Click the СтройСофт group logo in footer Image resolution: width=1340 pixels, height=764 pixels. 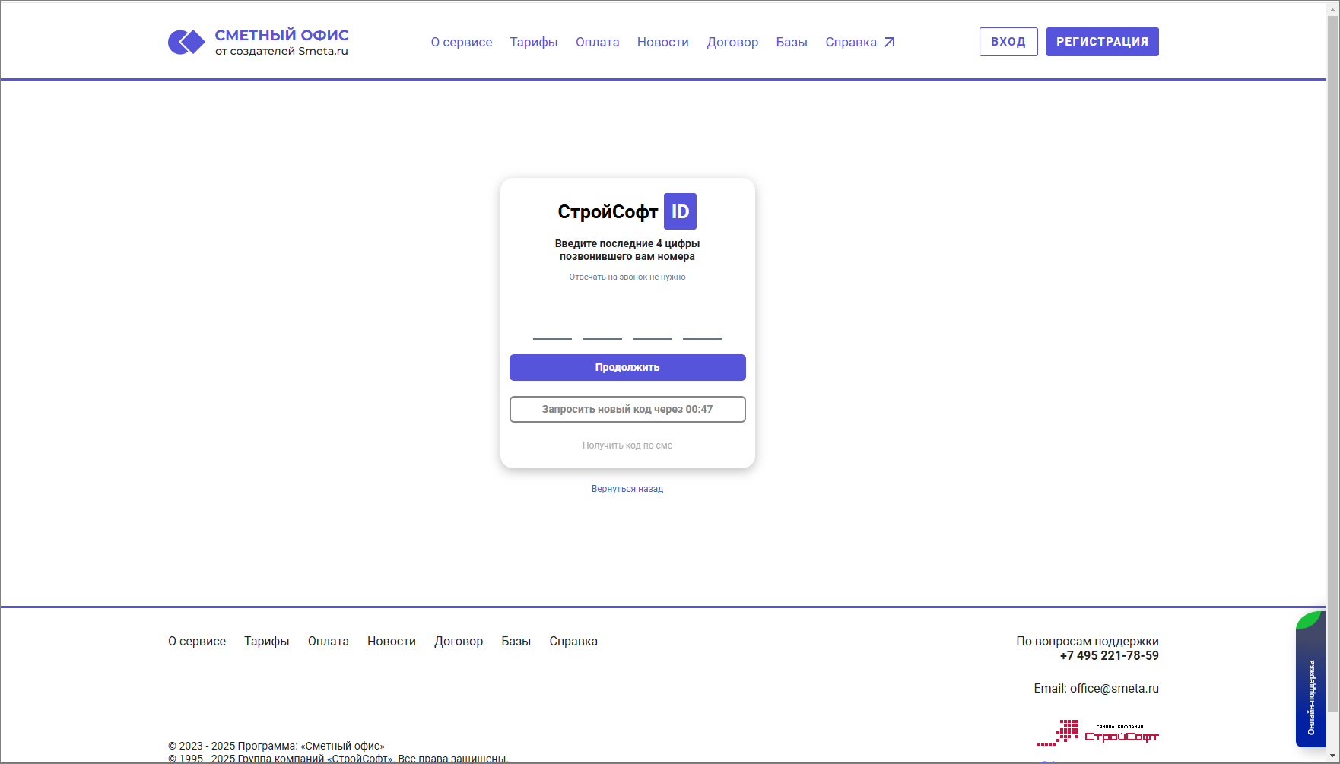click(1098, 732)
